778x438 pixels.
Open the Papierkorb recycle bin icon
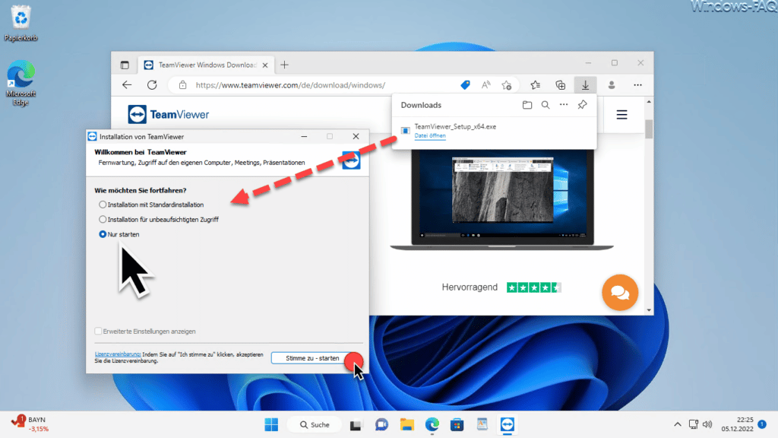(x=21, y=24)
